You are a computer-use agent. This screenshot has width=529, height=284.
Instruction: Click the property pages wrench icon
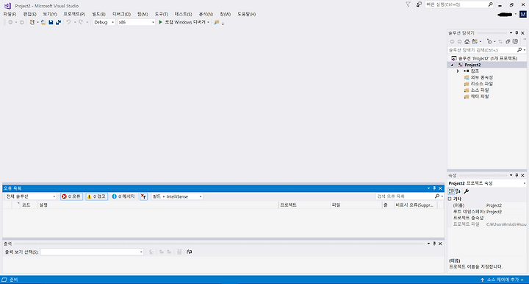[467, 191]
